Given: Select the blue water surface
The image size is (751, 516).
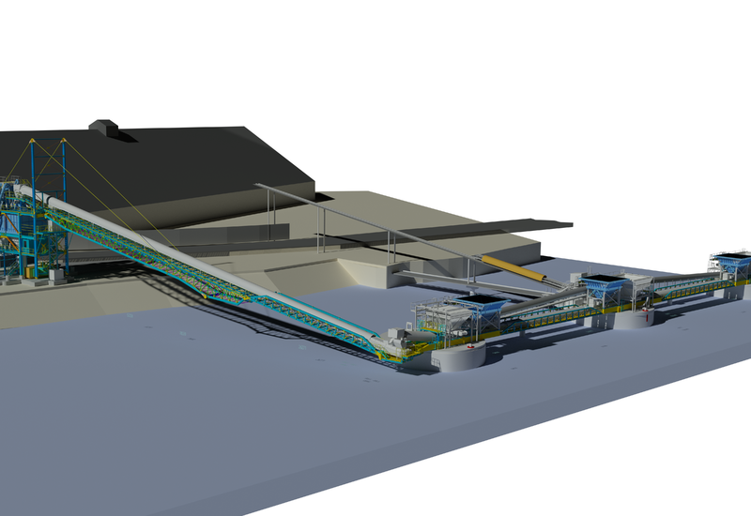Looking at the screenshot, I should [x=235, y=413].
